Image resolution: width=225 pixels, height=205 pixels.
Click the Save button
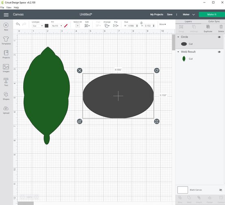[170, 15]
